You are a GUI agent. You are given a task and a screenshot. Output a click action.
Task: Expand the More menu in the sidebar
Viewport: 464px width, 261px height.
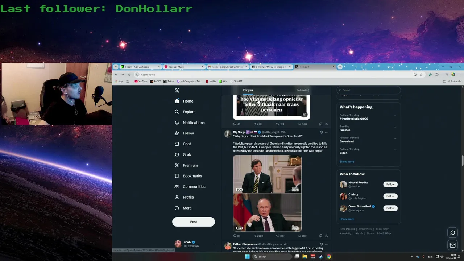pyautogui.click(x=183, y=208)
